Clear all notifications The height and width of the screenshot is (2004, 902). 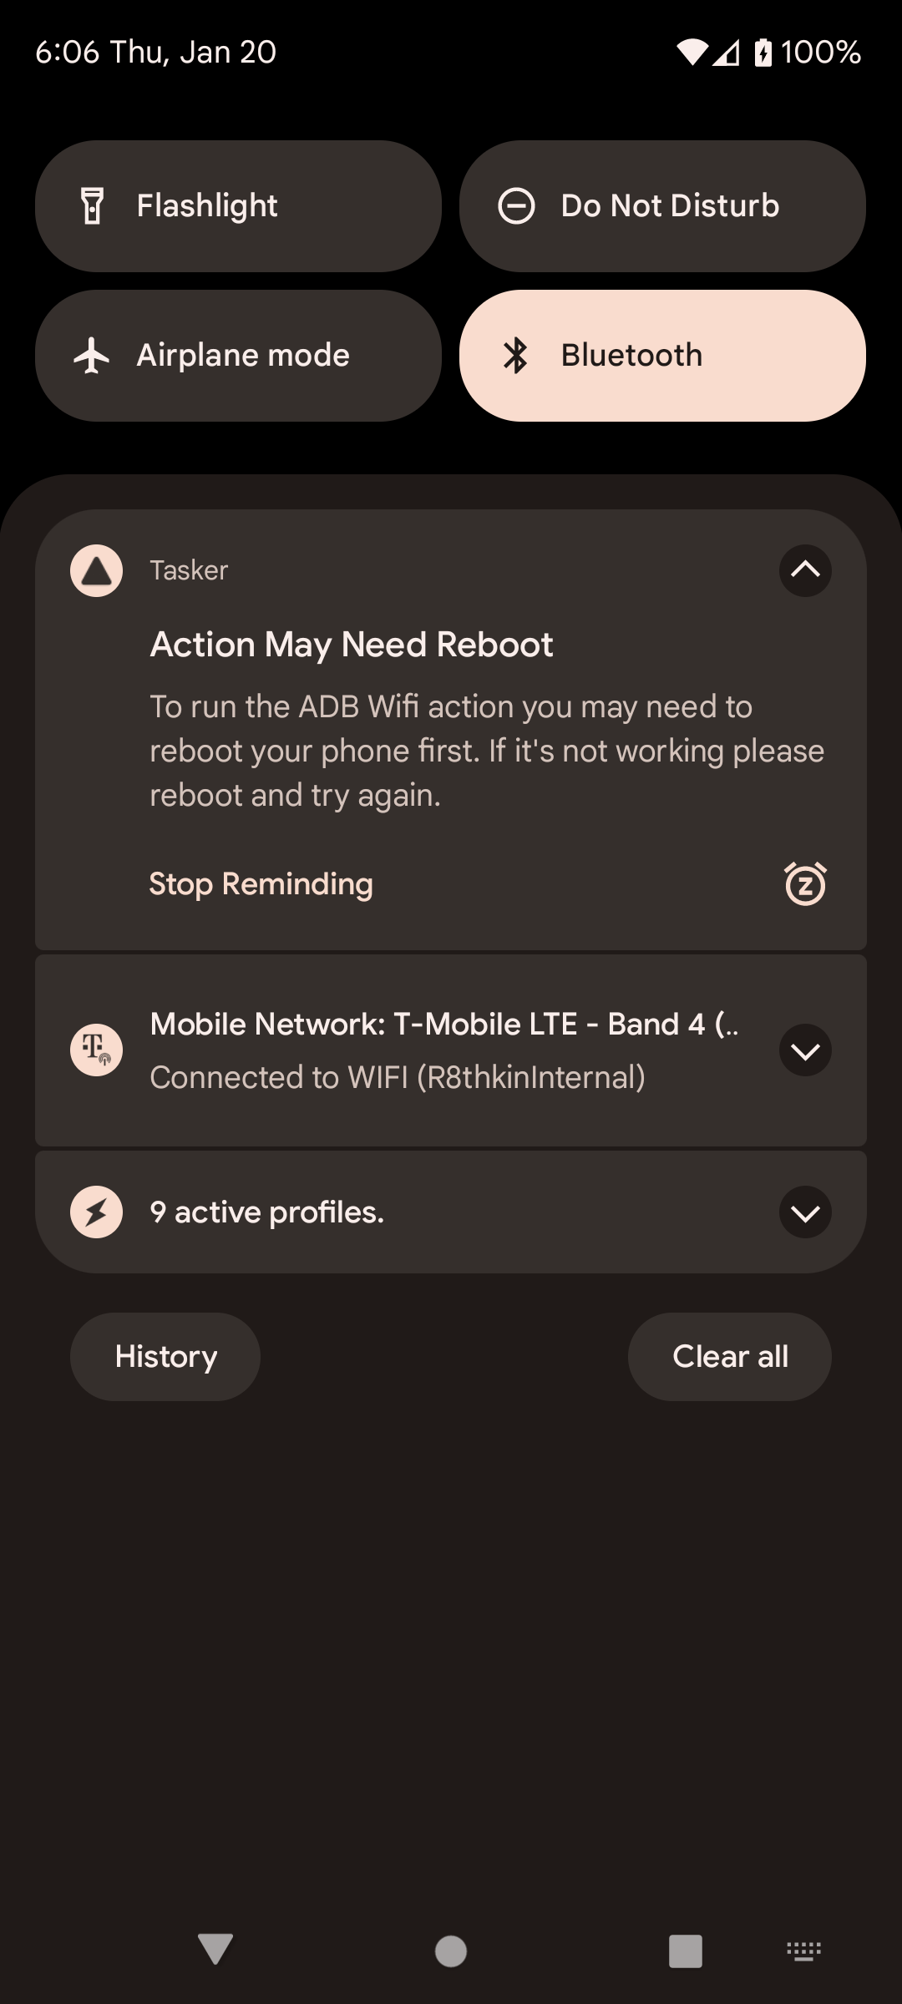730,1357
